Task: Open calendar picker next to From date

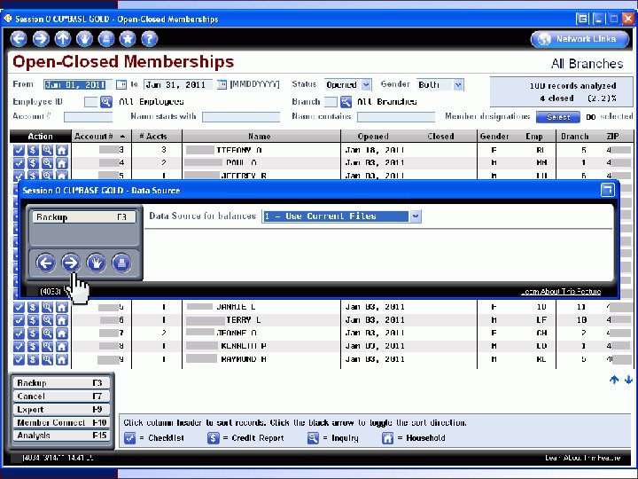Action: tap(121, 85)
